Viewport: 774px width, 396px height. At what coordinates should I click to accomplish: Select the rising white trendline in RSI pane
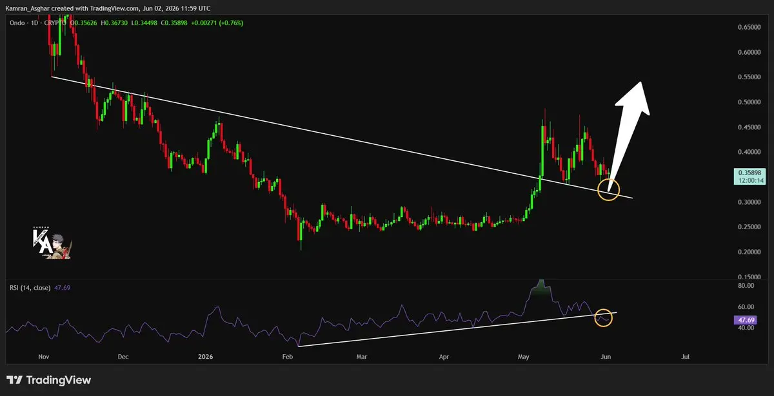[457, 329]
